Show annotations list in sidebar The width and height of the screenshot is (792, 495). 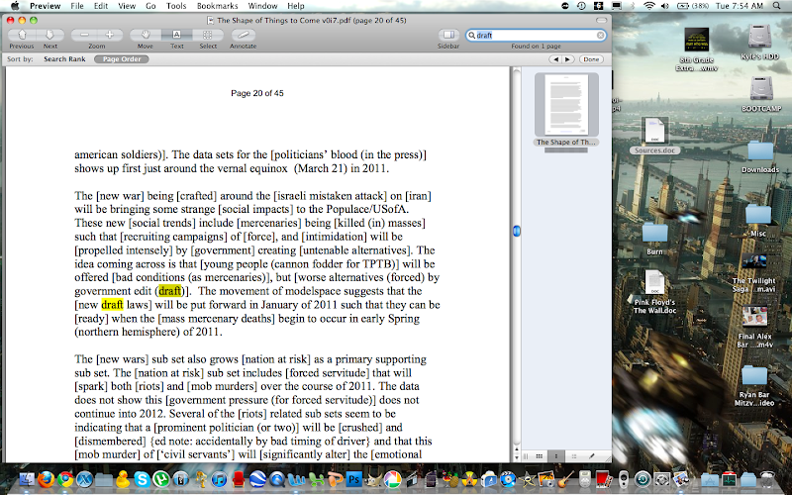click(591, 456)
